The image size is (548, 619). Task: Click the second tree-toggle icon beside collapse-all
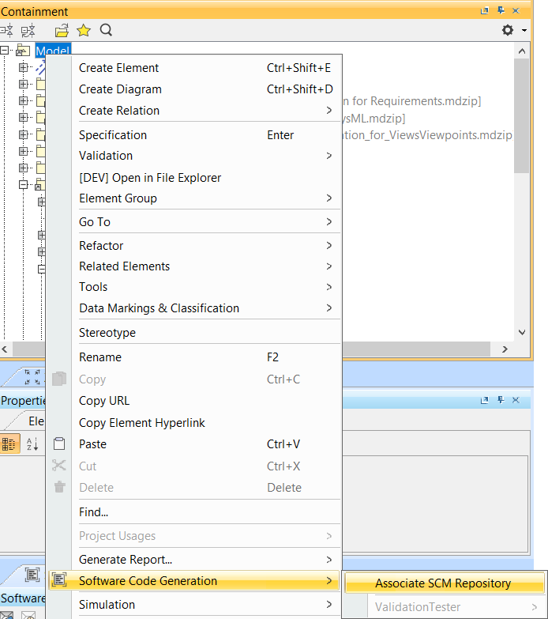click(28, 30)
